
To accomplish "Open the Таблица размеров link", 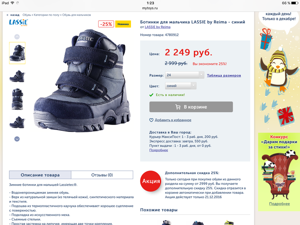I will pos(224,75).
